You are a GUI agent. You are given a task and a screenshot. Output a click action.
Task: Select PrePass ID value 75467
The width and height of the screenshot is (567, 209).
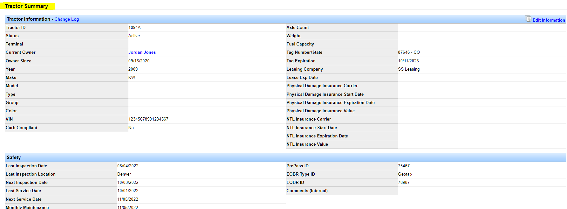[x=404, y=166]
